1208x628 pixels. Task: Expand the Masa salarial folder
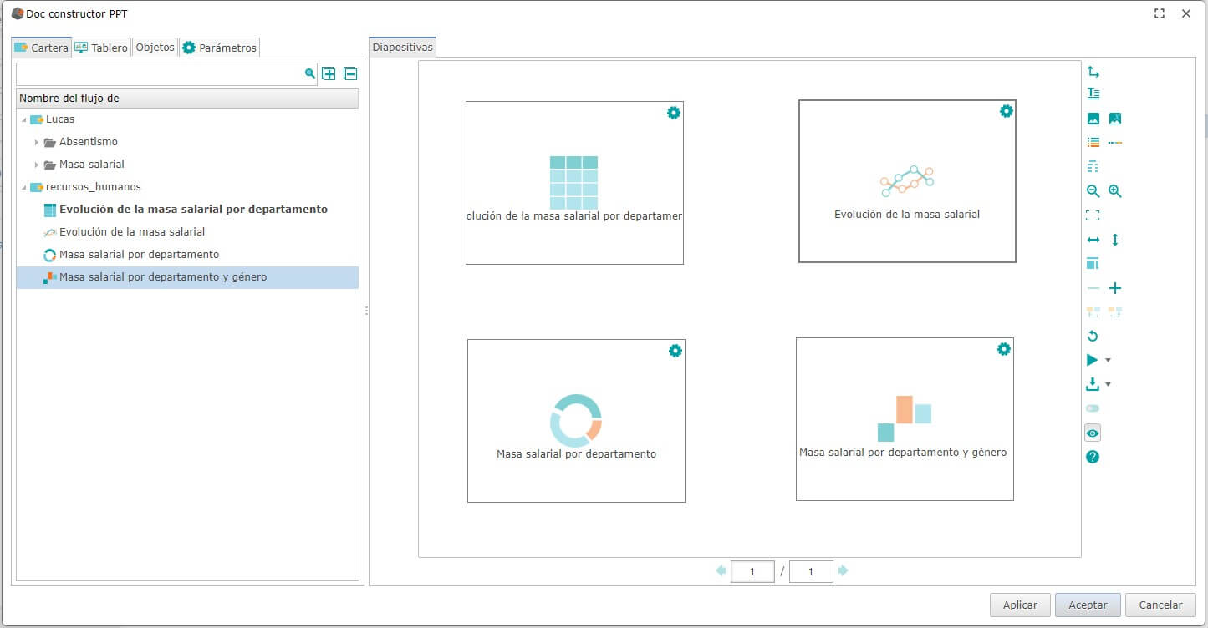36,165
